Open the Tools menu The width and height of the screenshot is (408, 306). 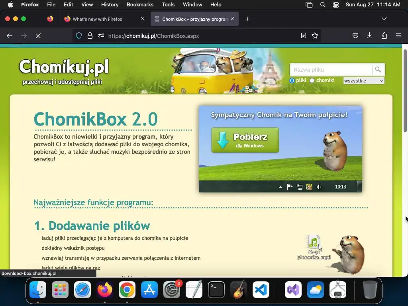(168, 5)
